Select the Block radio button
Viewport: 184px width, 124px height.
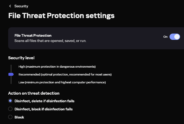pos(10,117)
